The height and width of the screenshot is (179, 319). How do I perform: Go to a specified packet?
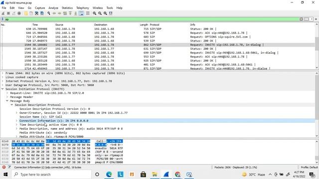tap(65, 13)
